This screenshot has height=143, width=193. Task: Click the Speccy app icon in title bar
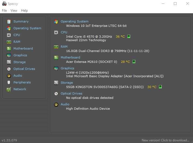4,4
